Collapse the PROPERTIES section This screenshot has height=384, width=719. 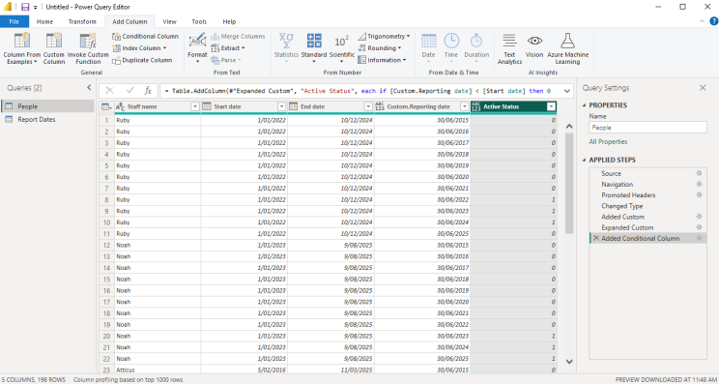[x=584, y=105]
